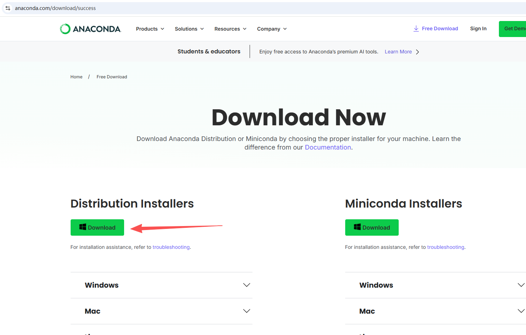Screen dimensions: 526x335
Task: Expand Mac section under Miniconda Installers
Action: point(435,311)
